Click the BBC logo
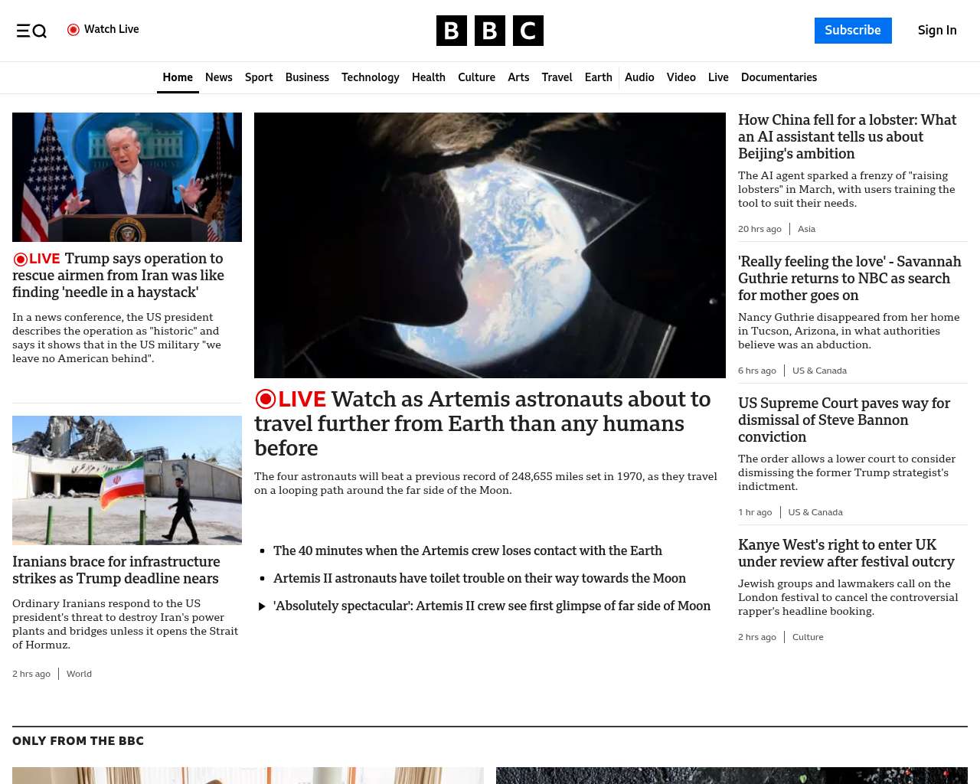 click(489, 31)
